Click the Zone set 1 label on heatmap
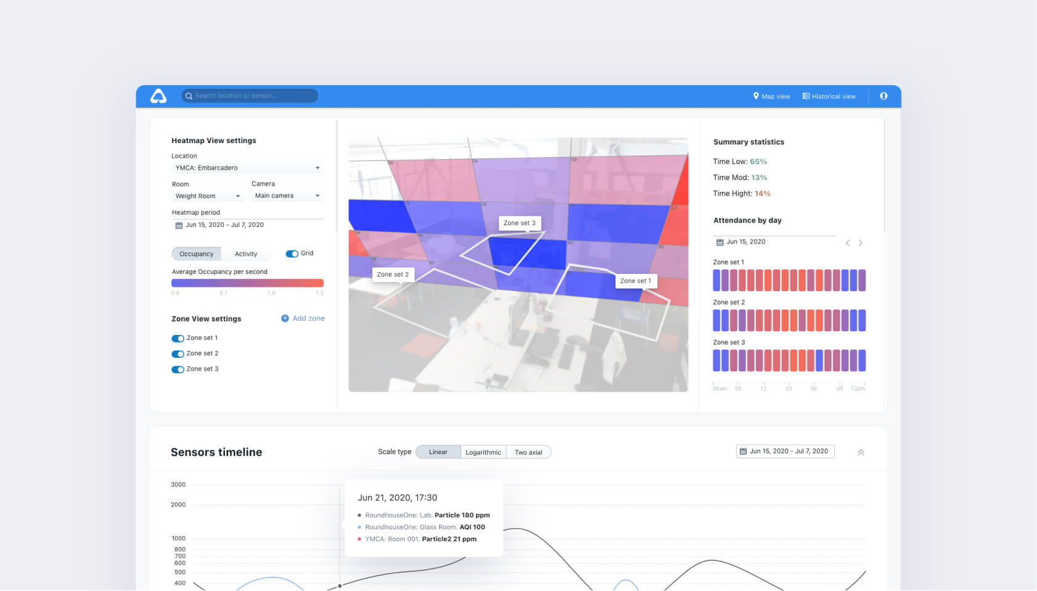The height and width of the screenshot is (591, 1037). click(x=636, y=281)
